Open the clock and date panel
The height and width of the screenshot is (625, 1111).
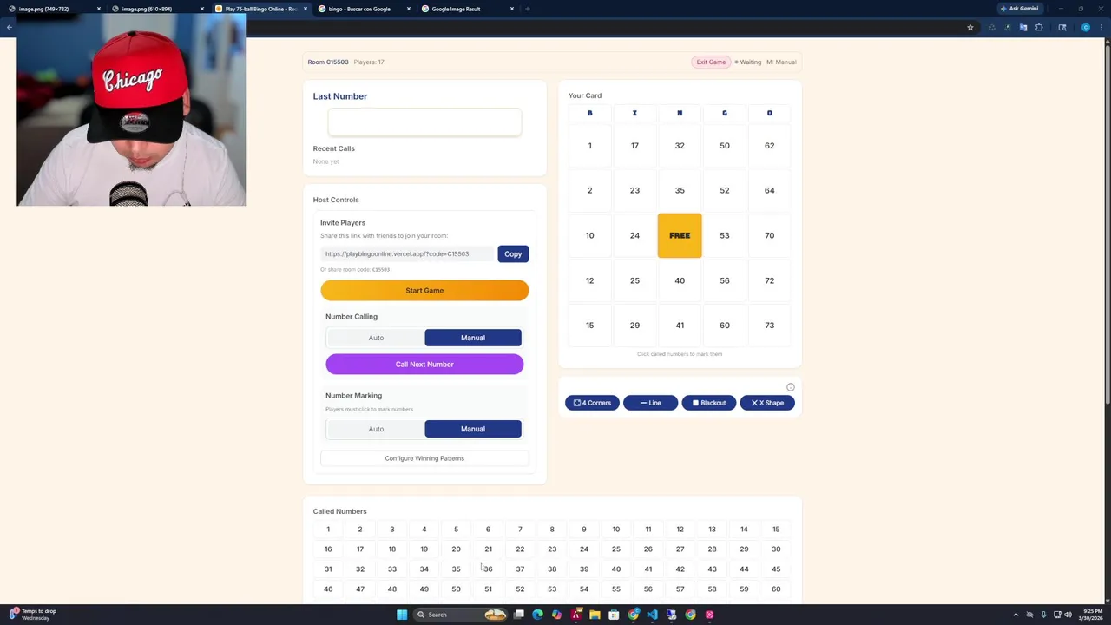pyautogui.click(x=1092, y=615)
